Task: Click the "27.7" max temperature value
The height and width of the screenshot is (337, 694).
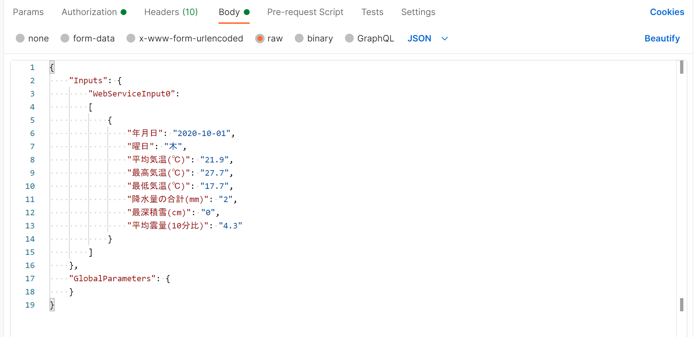Action: (x=214, y=173)
